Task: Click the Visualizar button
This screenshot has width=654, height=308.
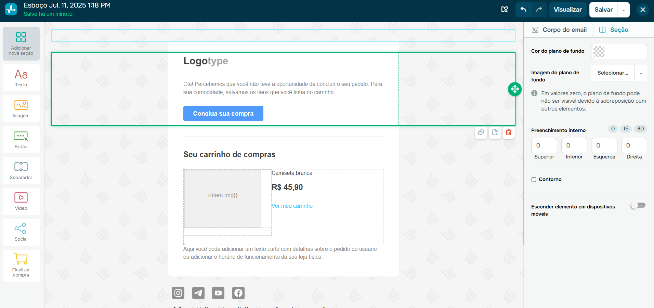Action: pos(567,10)
